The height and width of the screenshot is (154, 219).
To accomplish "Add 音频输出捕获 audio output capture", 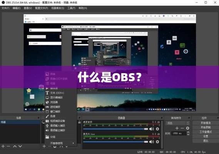I will click(61, 130).
